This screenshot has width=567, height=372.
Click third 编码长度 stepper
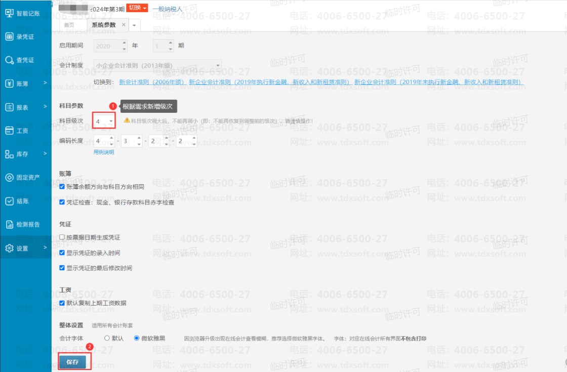167,141
